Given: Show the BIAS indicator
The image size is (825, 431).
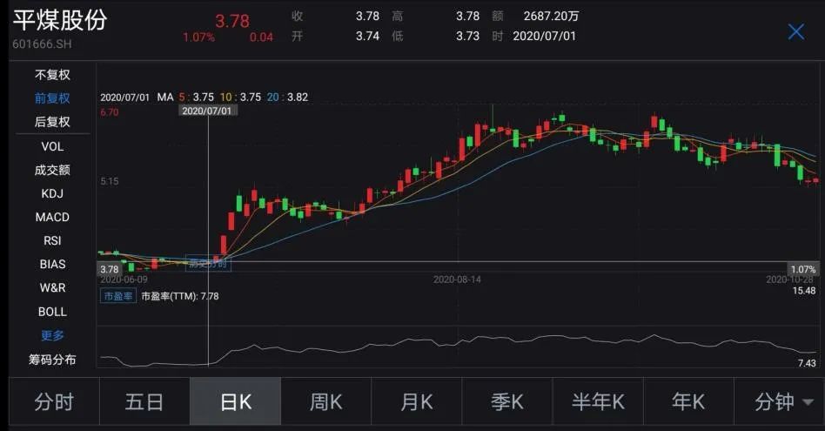Looking at the screenshot, I should pyautogui.click(x=52, y=264).
